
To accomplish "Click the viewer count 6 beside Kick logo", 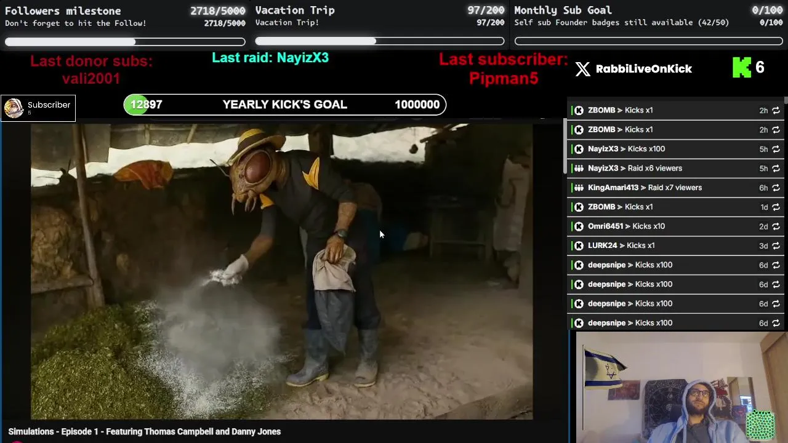I will coord(760,67).
